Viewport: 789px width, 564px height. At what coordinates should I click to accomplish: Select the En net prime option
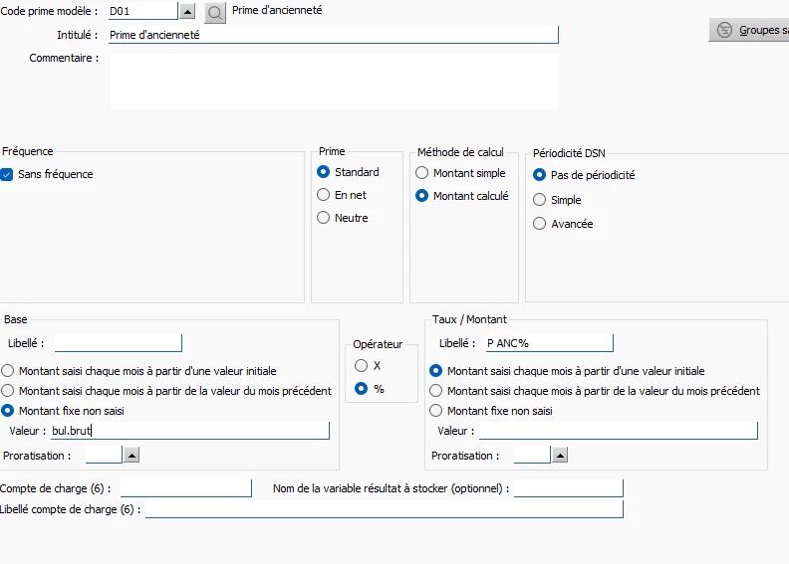click(x=323, y=195)
